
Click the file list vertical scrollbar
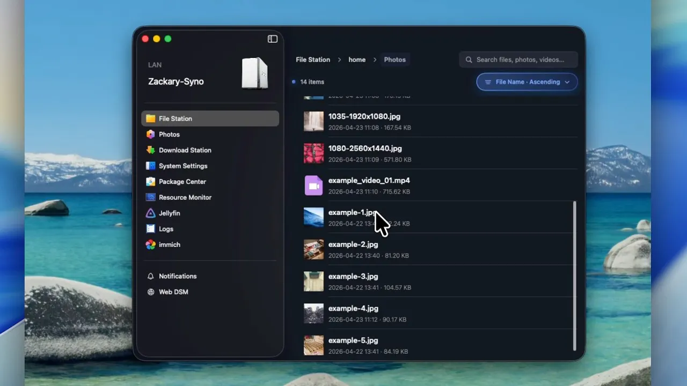pyautogui.click(x=575, y=276)
